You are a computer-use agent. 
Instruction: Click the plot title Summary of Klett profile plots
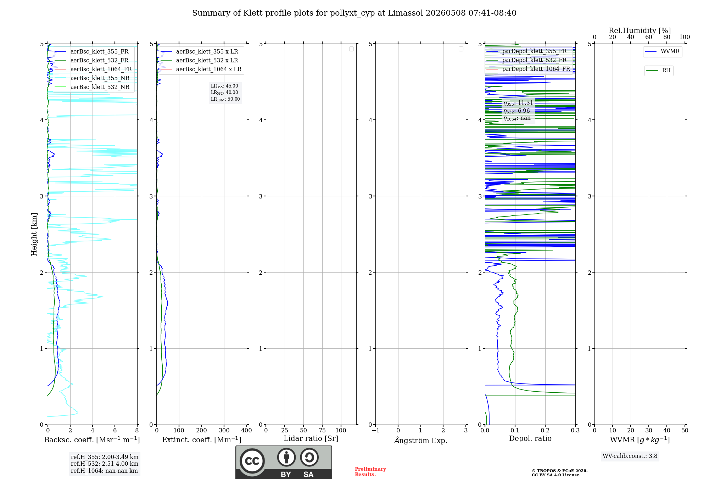click(x=354, y=13)
